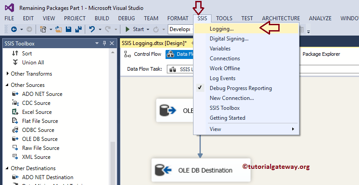Click the Visual Studio logo icon

10,8
